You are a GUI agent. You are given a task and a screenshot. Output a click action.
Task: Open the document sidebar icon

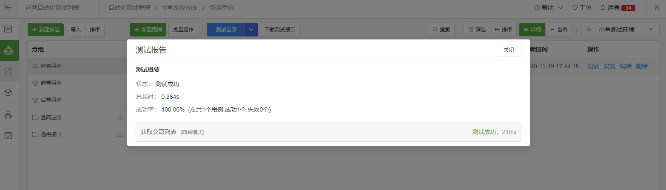(x=9, y=71)
